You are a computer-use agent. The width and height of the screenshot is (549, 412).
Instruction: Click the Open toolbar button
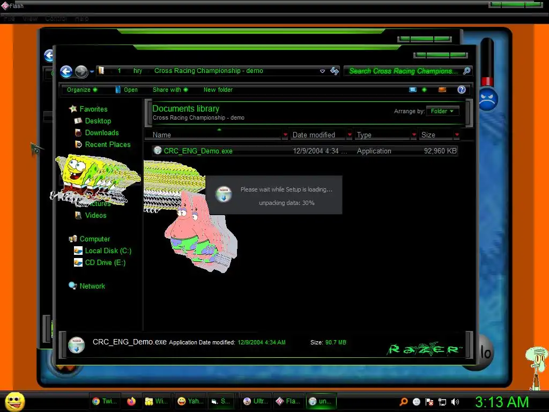coord(127,90)
